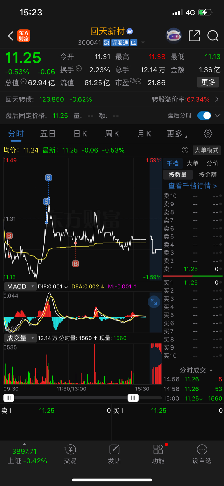
Task: Select 分价 tab
Action: pyautogui.click(x=213, y=163)
